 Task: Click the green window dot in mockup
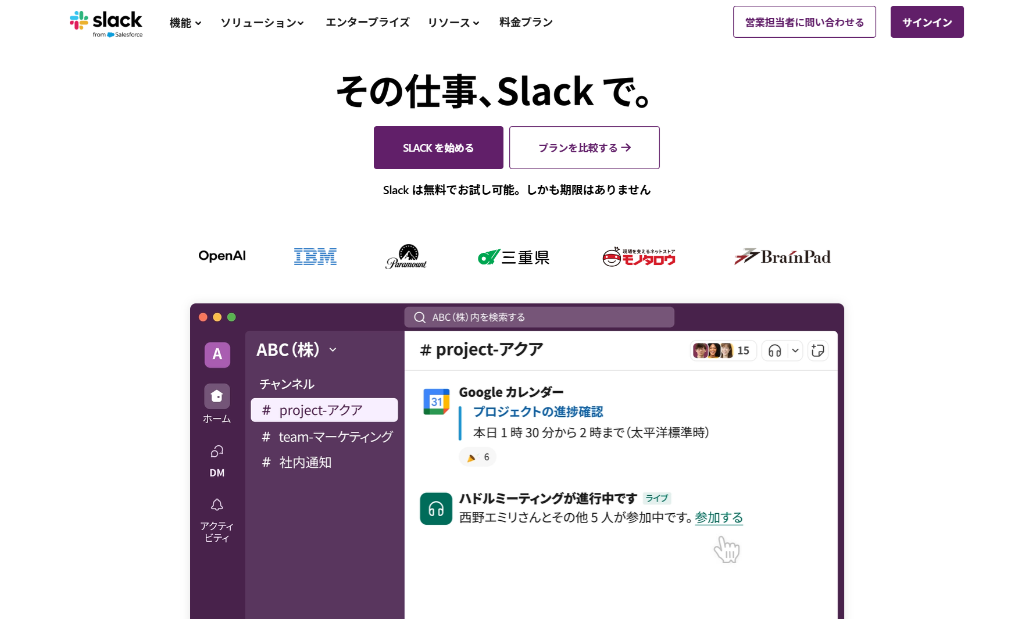(231, 317)
